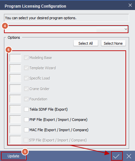The image size is (135, 161).
Task: Confirm with the checkmark OK icon
Action: pyautogui.click(x=116, y=156)
